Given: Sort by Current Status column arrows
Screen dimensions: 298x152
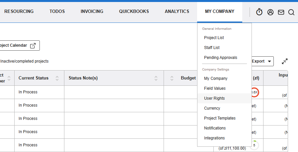Looking at the screenshot, I should [57, 78].
